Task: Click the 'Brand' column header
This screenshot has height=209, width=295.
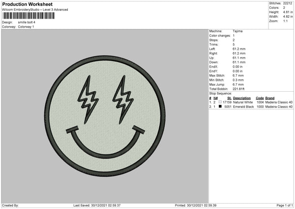Action: tap(270, 98)
